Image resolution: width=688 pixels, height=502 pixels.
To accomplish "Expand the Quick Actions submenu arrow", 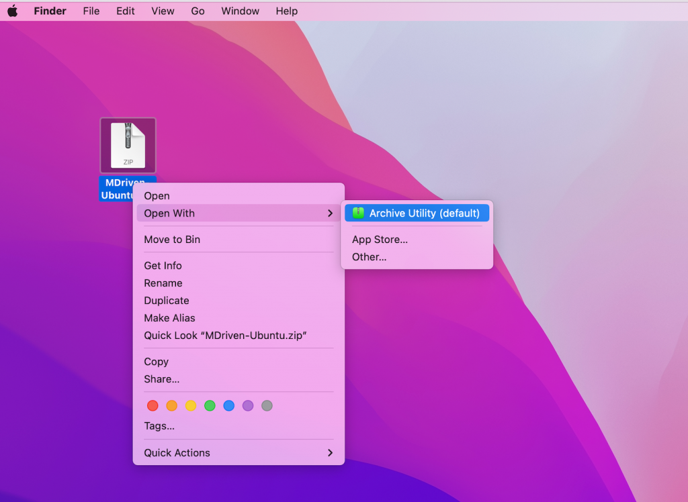I will coord(329,453).
